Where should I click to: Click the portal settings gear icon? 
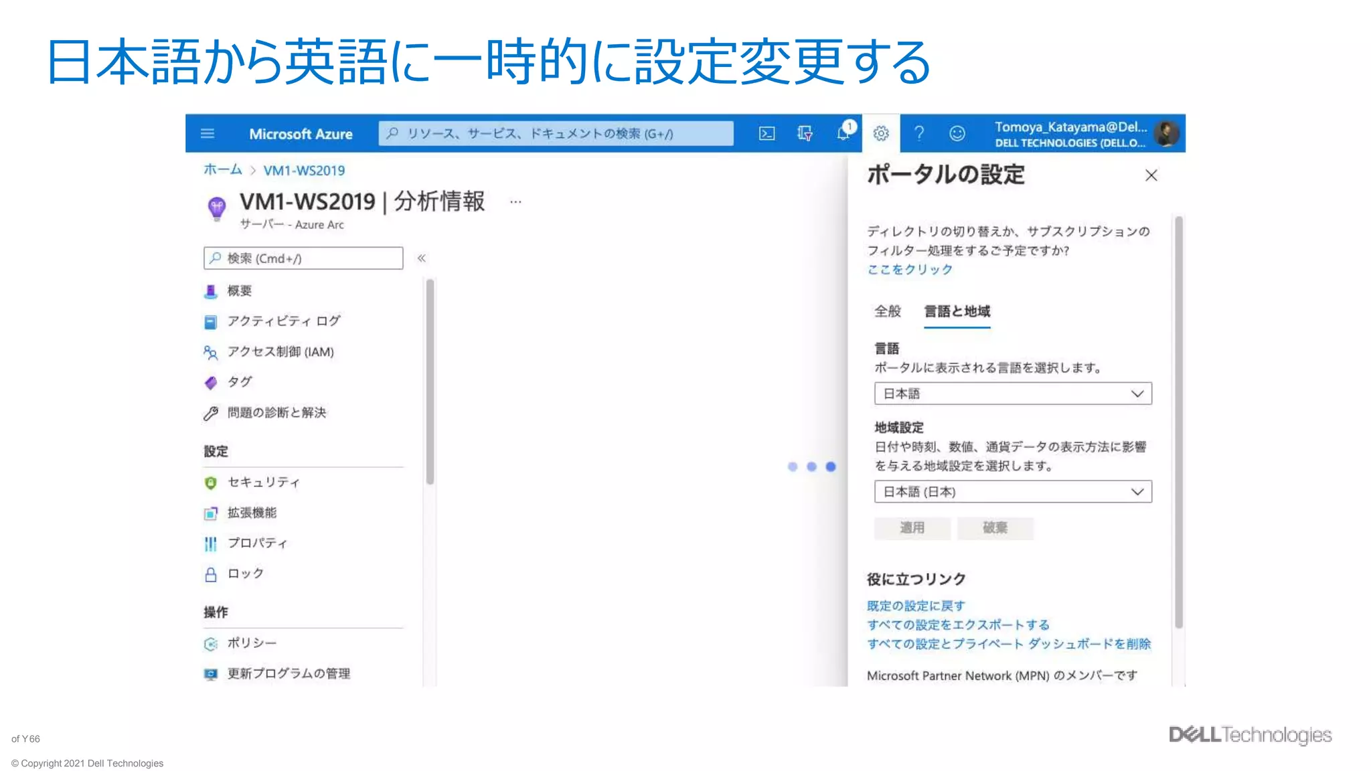click(881, 134)
